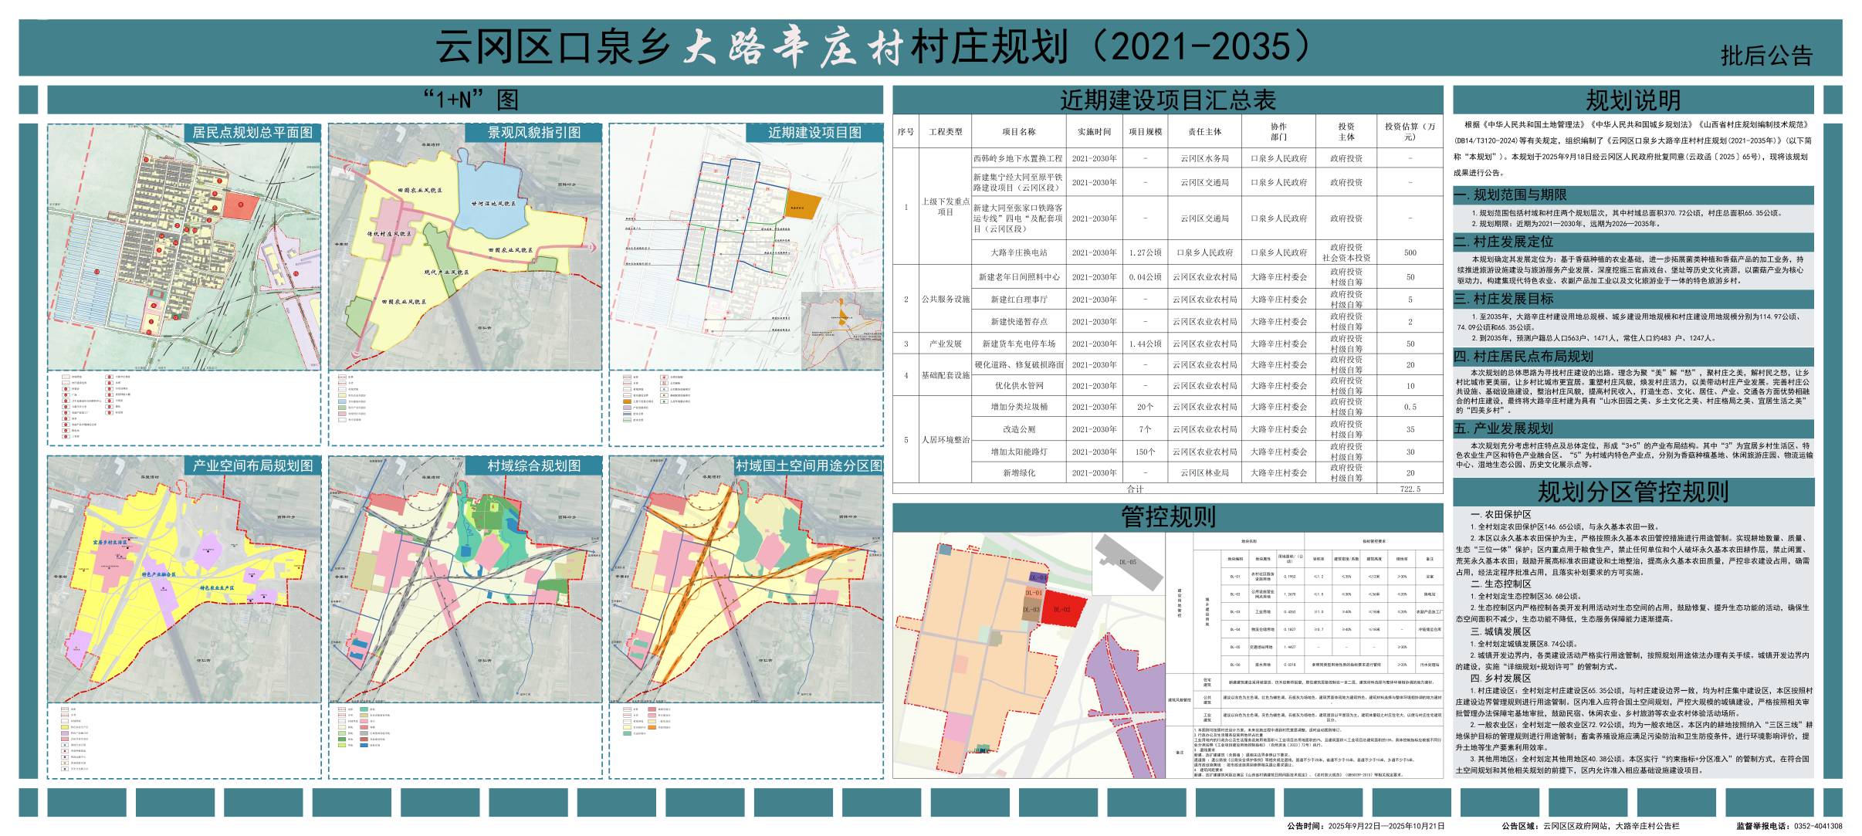Click the purple DL-04 parcel
Image resolution: width=1862 pixels, height=836 pixels.
(1038, 577)
